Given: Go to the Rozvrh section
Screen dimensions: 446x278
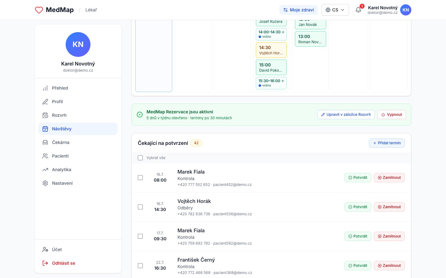Looking at the screenshot, I should [x=78, y=115].
